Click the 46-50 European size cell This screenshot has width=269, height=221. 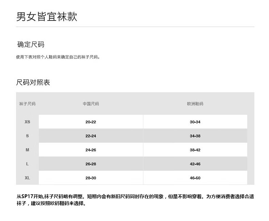tap(195, 178)
